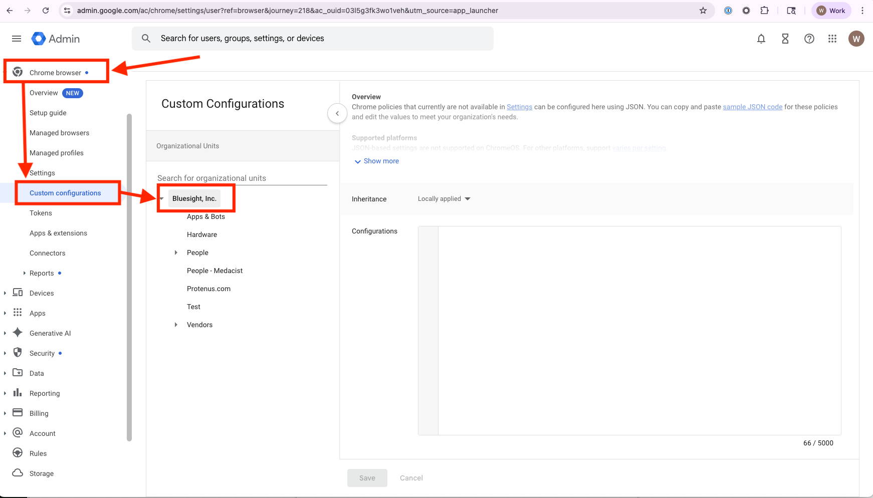873x498 pixels.
Task: Open the Setup guide item
Action: coord(48,113)
